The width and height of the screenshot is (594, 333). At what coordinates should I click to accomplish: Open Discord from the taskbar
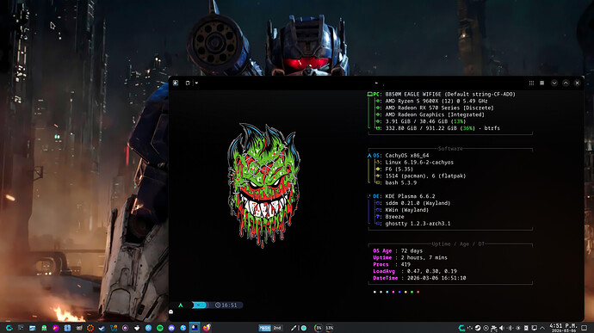[x=171, y=328]
